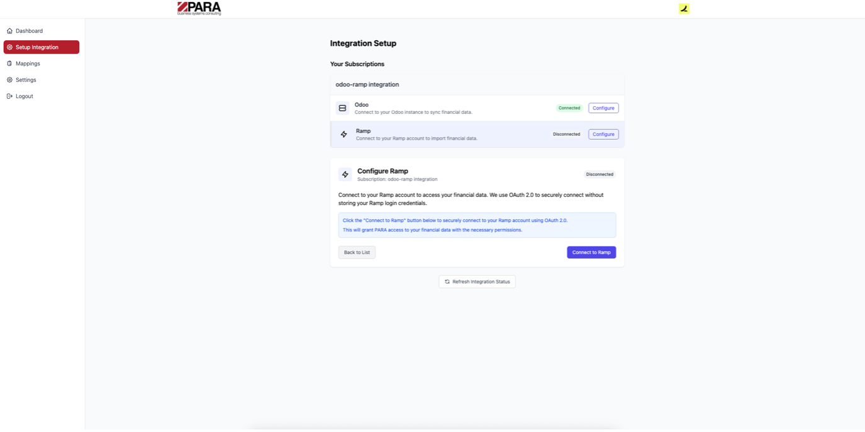Screen dimensions: 865x432
Task: Click the Mappings clipboard icon
Action: [9, 64]
